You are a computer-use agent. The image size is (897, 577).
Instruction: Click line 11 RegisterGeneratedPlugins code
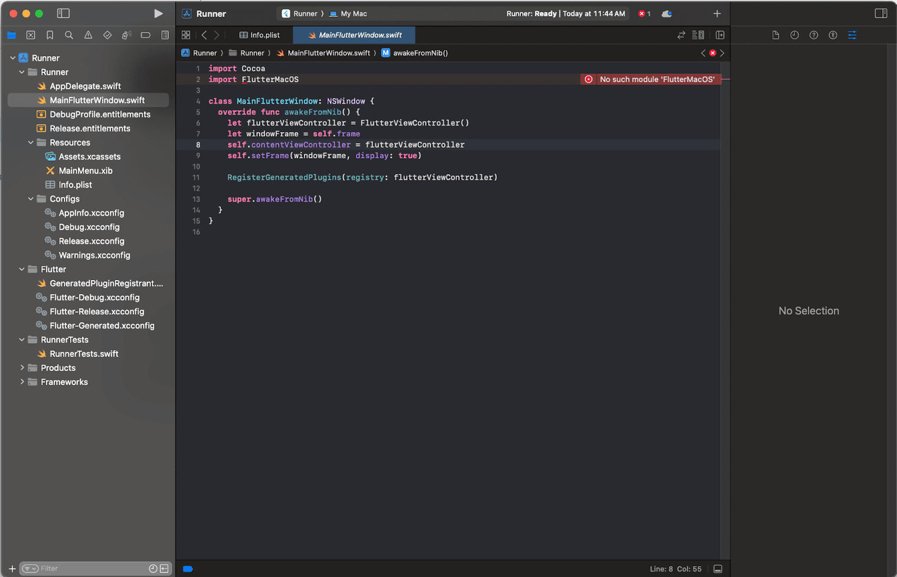(x=362, y=177)
